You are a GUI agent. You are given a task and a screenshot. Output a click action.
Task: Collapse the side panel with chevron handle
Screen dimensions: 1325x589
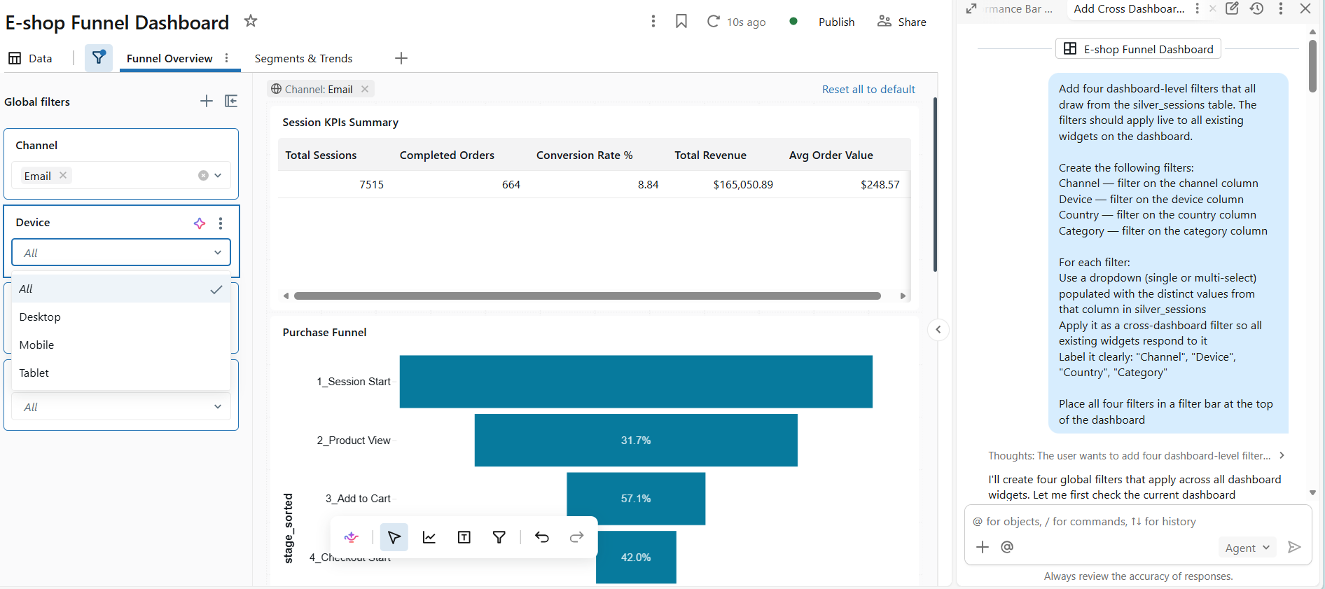(x=938, y=329)
